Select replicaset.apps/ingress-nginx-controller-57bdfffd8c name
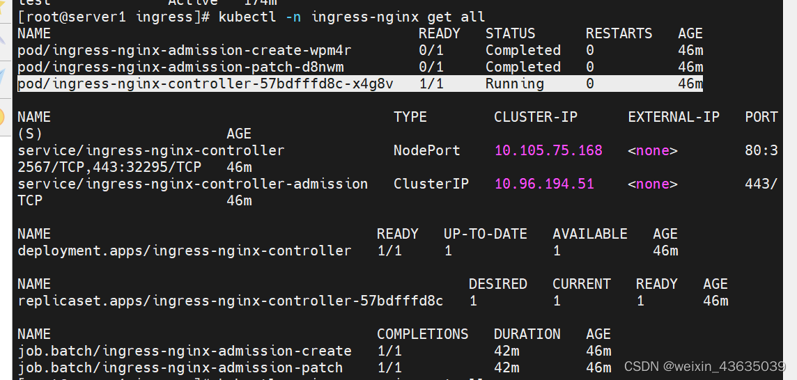This screenshot has height=380, width=797. click(x=231, y=301)
